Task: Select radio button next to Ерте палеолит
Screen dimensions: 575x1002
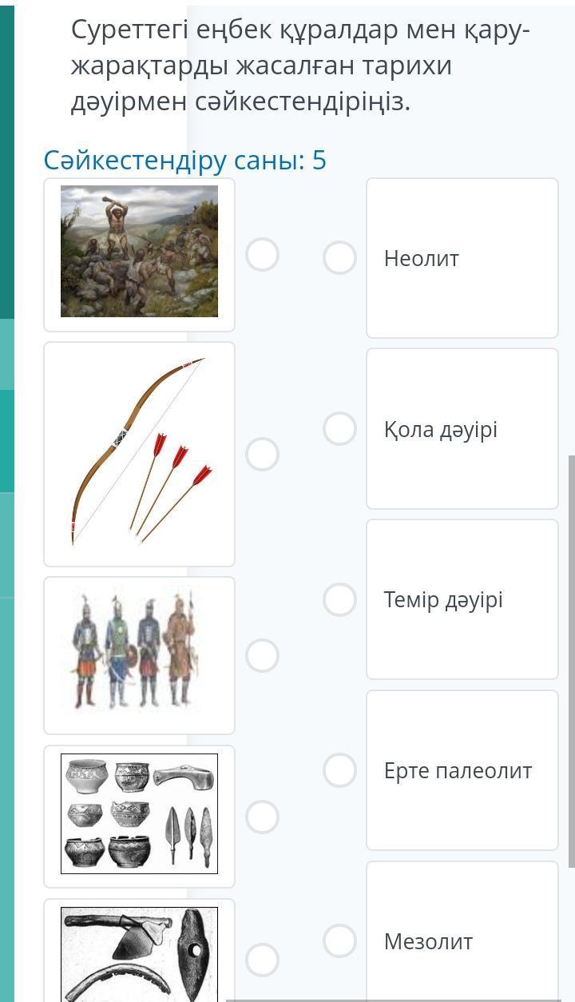Action: click(x=339, y=770)
